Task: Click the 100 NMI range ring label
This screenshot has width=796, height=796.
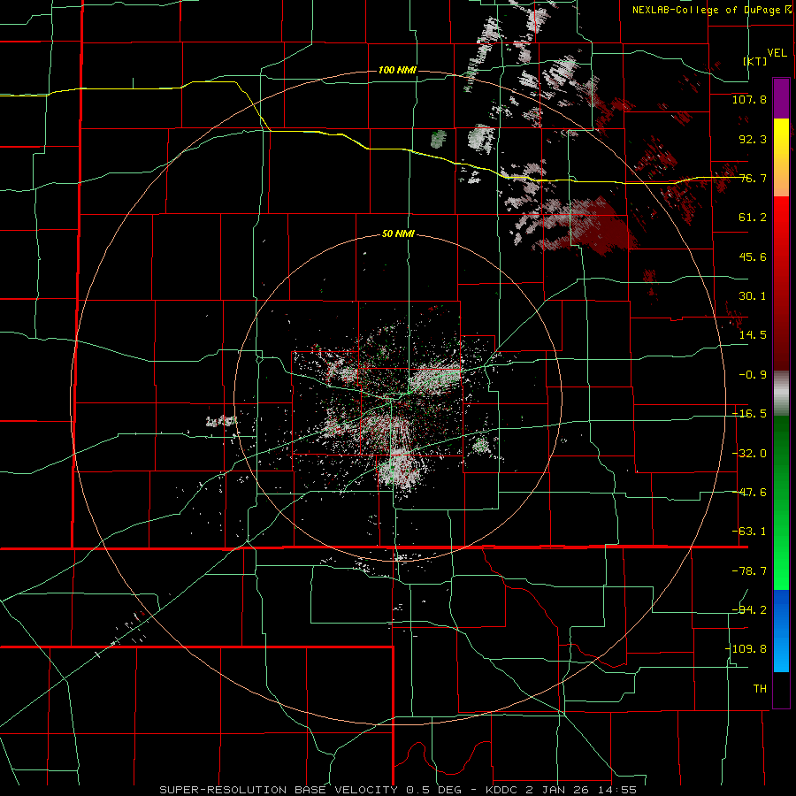Action: click(x=397, y=70)
